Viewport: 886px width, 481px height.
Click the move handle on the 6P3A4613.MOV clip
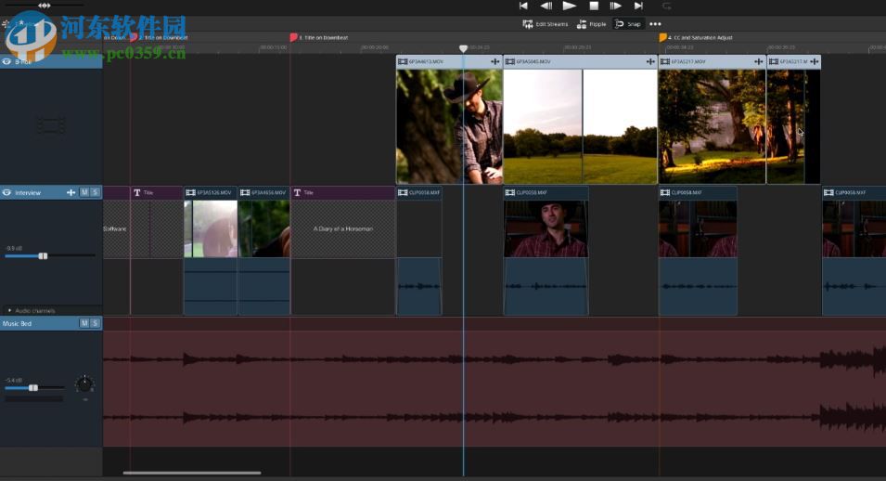[x=495, y=61]
